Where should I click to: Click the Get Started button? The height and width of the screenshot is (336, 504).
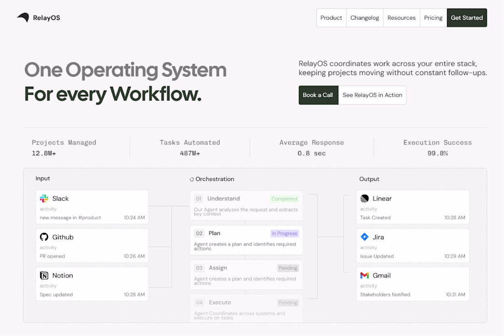click(467, 18)
